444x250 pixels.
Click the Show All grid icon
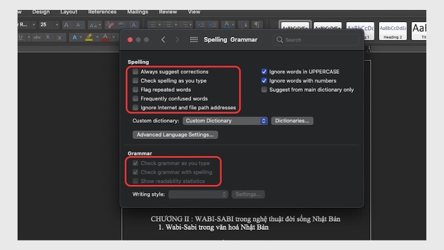pyautogui.click(x=194, y=40)
